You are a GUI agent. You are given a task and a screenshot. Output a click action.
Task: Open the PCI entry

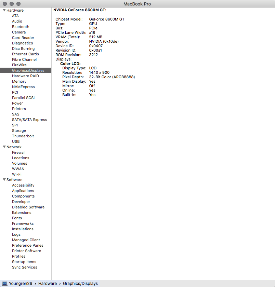15,92
